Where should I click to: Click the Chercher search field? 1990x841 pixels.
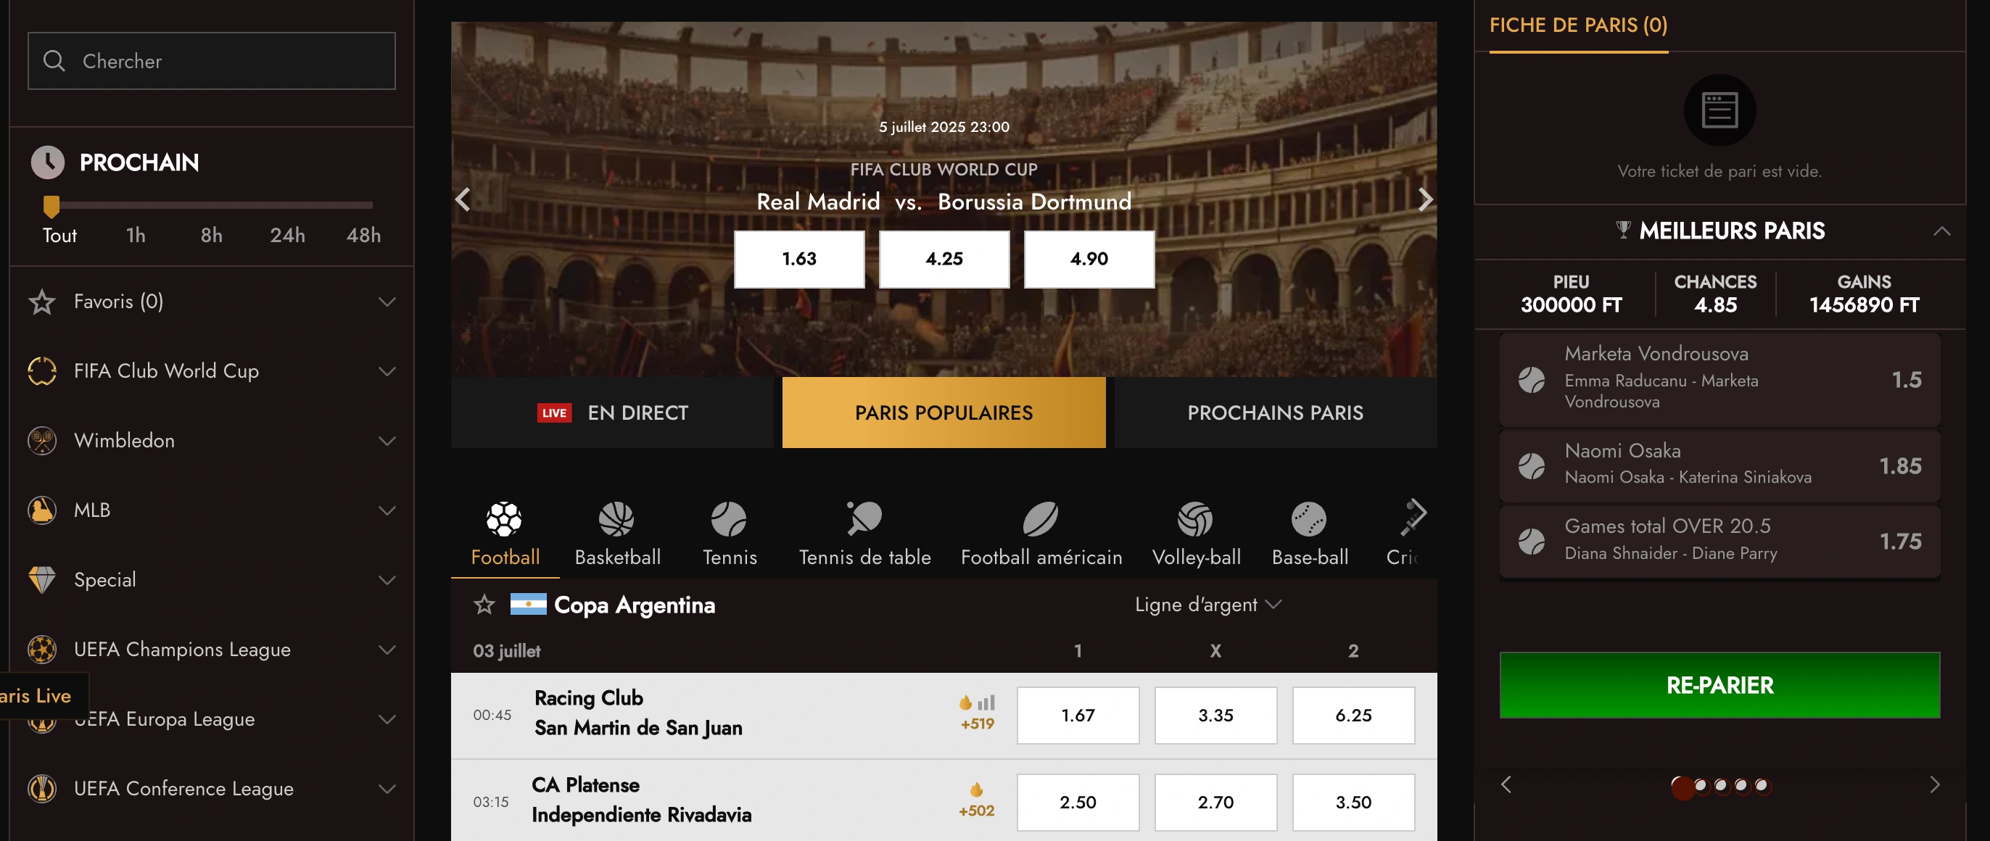(212, 61)
